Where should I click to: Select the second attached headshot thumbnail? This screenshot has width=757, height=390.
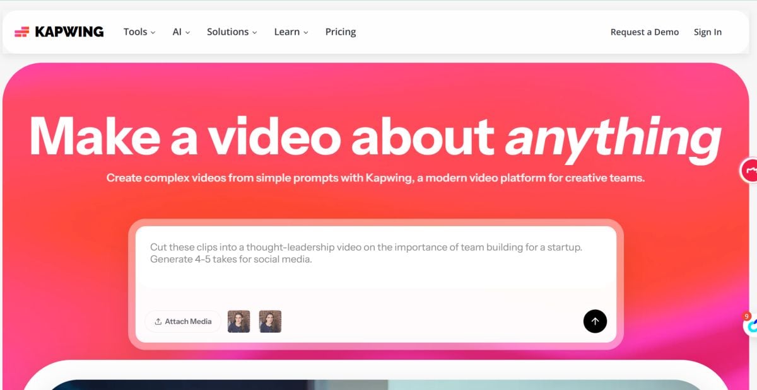pyautogui.click(x=270, y=321)
